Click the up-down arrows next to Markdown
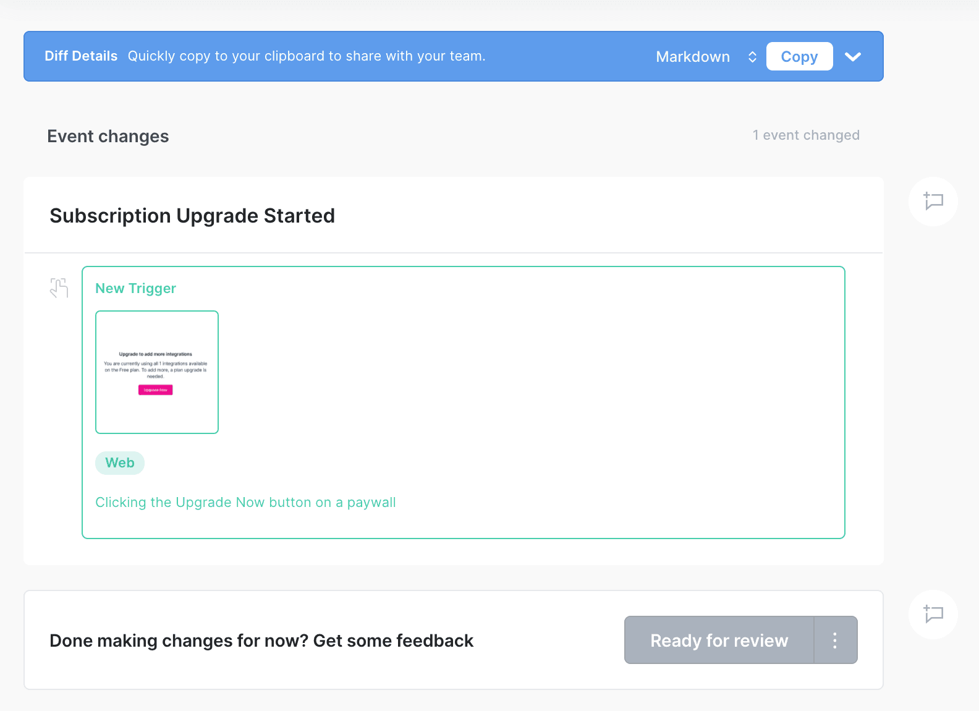The height and width of the screenshot is (711, 979). 752,57
